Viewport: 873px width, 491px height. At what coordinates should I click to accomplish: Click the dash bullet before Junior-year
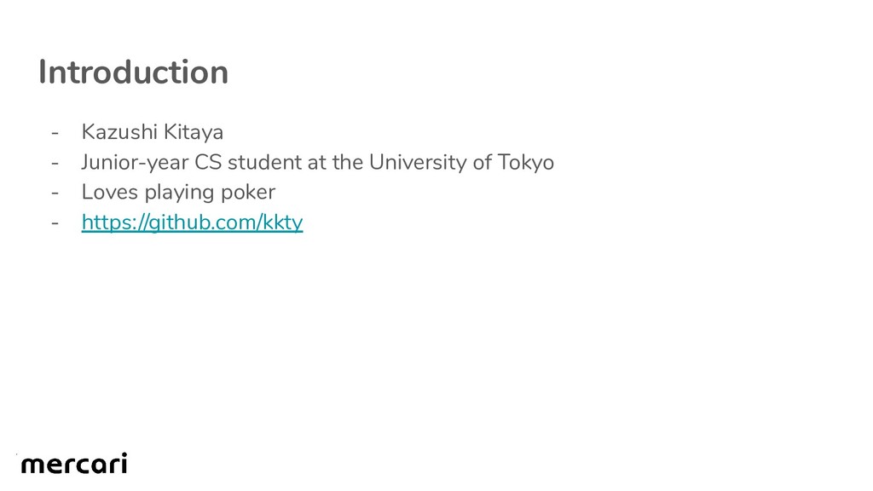pos(55,163)
